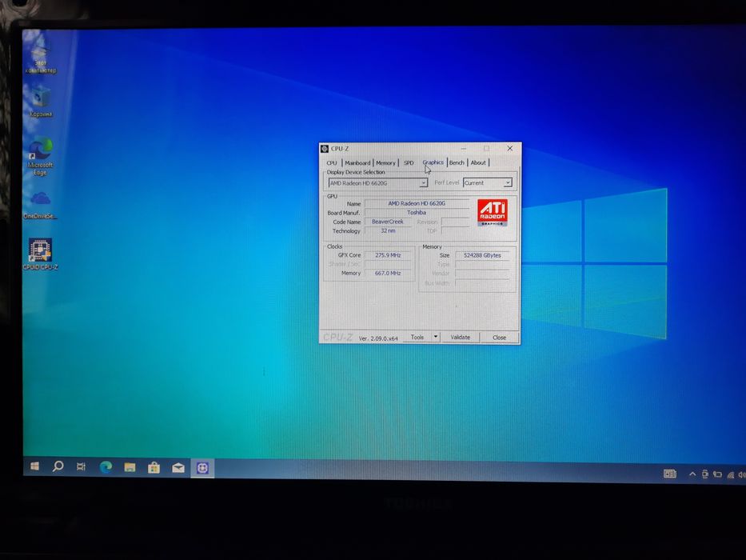Open the Mail app from the taskbar
Image resolution: width=746 pixels, height=560 pixels.
[x=178, y=469]
